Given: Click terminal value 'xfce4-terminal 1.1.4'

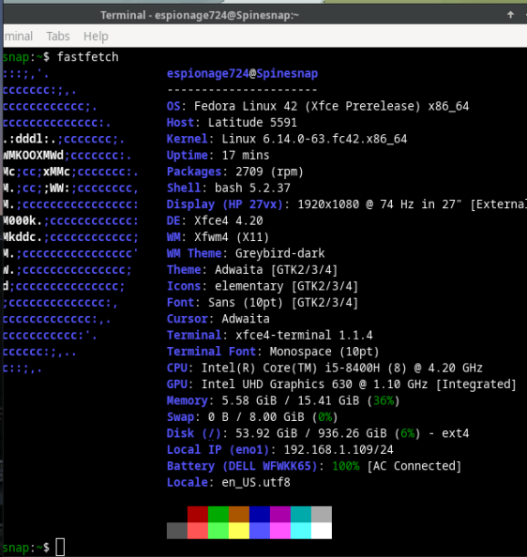Looking at the screenshot, I should pyautogui.click(x=304, y=335).
